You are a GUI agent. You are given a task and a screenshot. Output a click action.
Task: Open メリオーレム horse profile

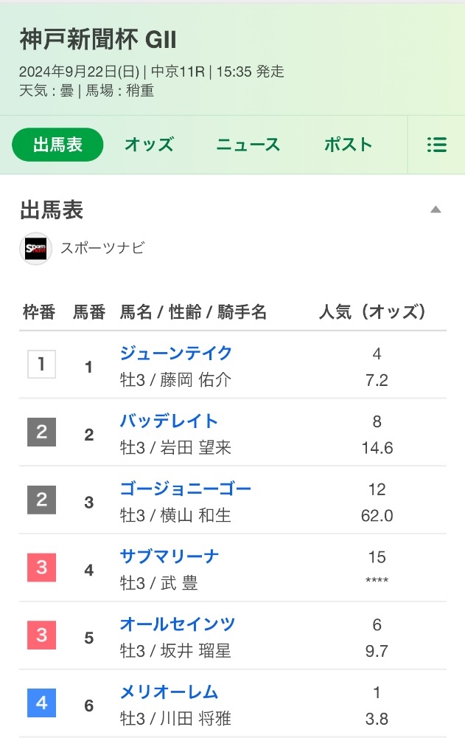point(169,692)
